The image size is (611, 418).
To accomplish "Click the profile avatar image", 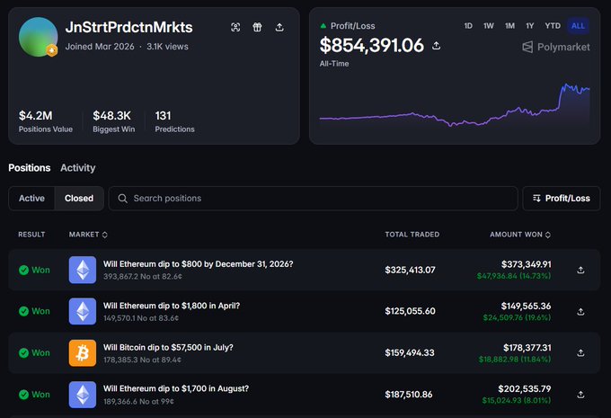I will pyautogui.click(x=38, y=37).
